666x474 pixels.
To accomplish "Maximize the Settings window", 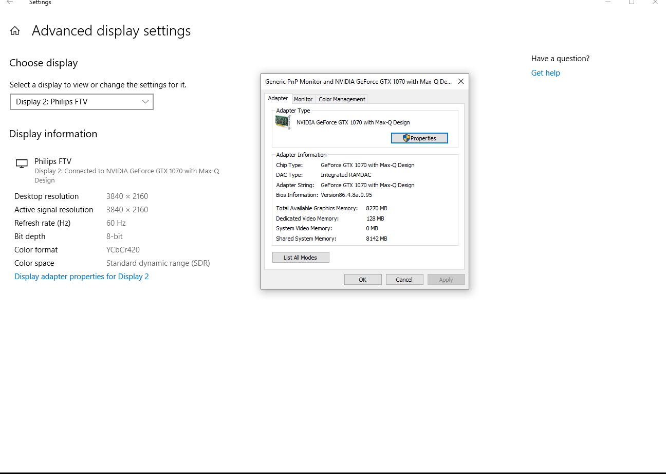I will point(632,3).
